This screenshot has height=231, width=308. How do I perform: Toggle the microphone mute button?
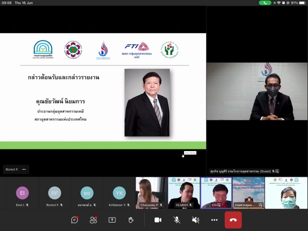[177, 220]
